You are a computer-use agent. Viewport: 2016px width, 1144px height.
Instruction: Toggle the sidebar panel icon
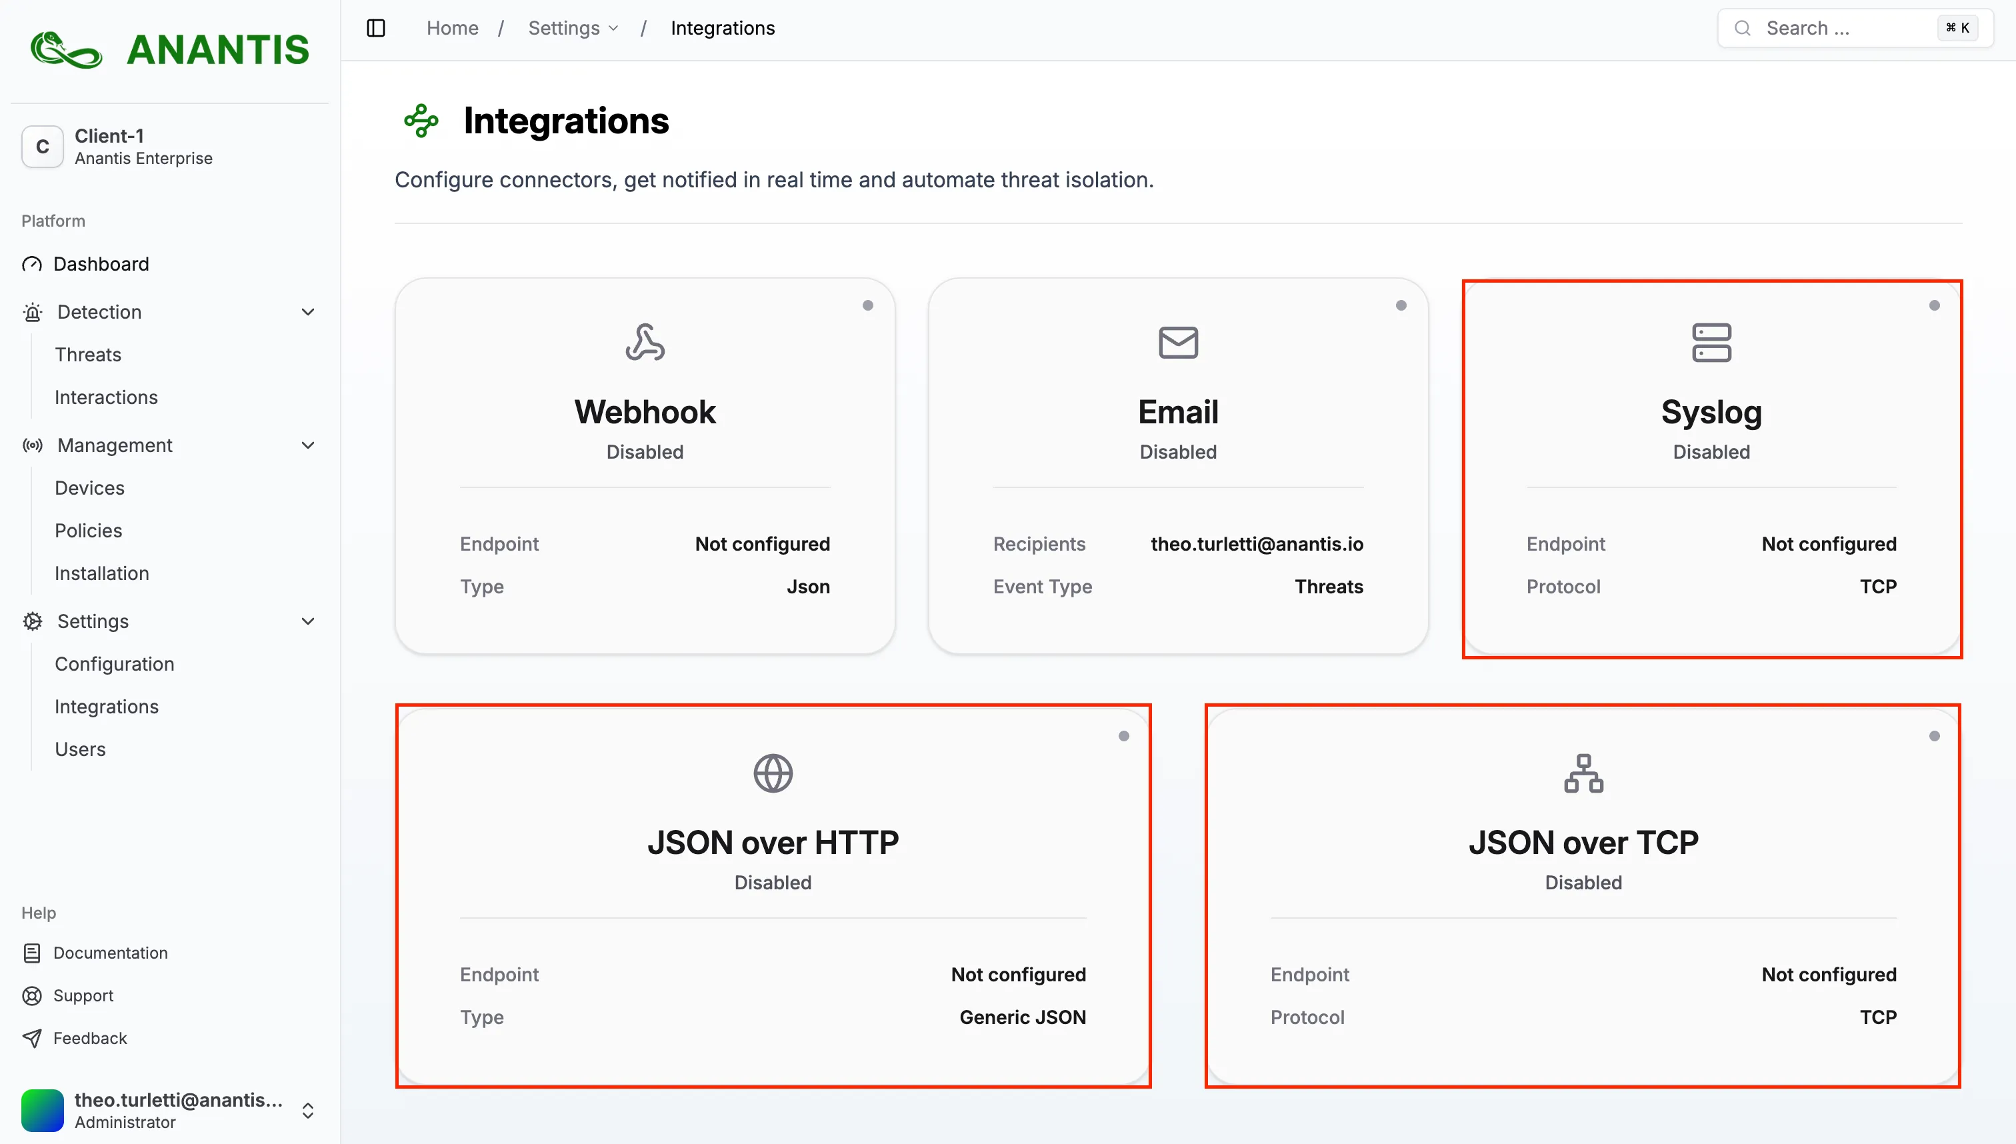[x=375, y=28]
